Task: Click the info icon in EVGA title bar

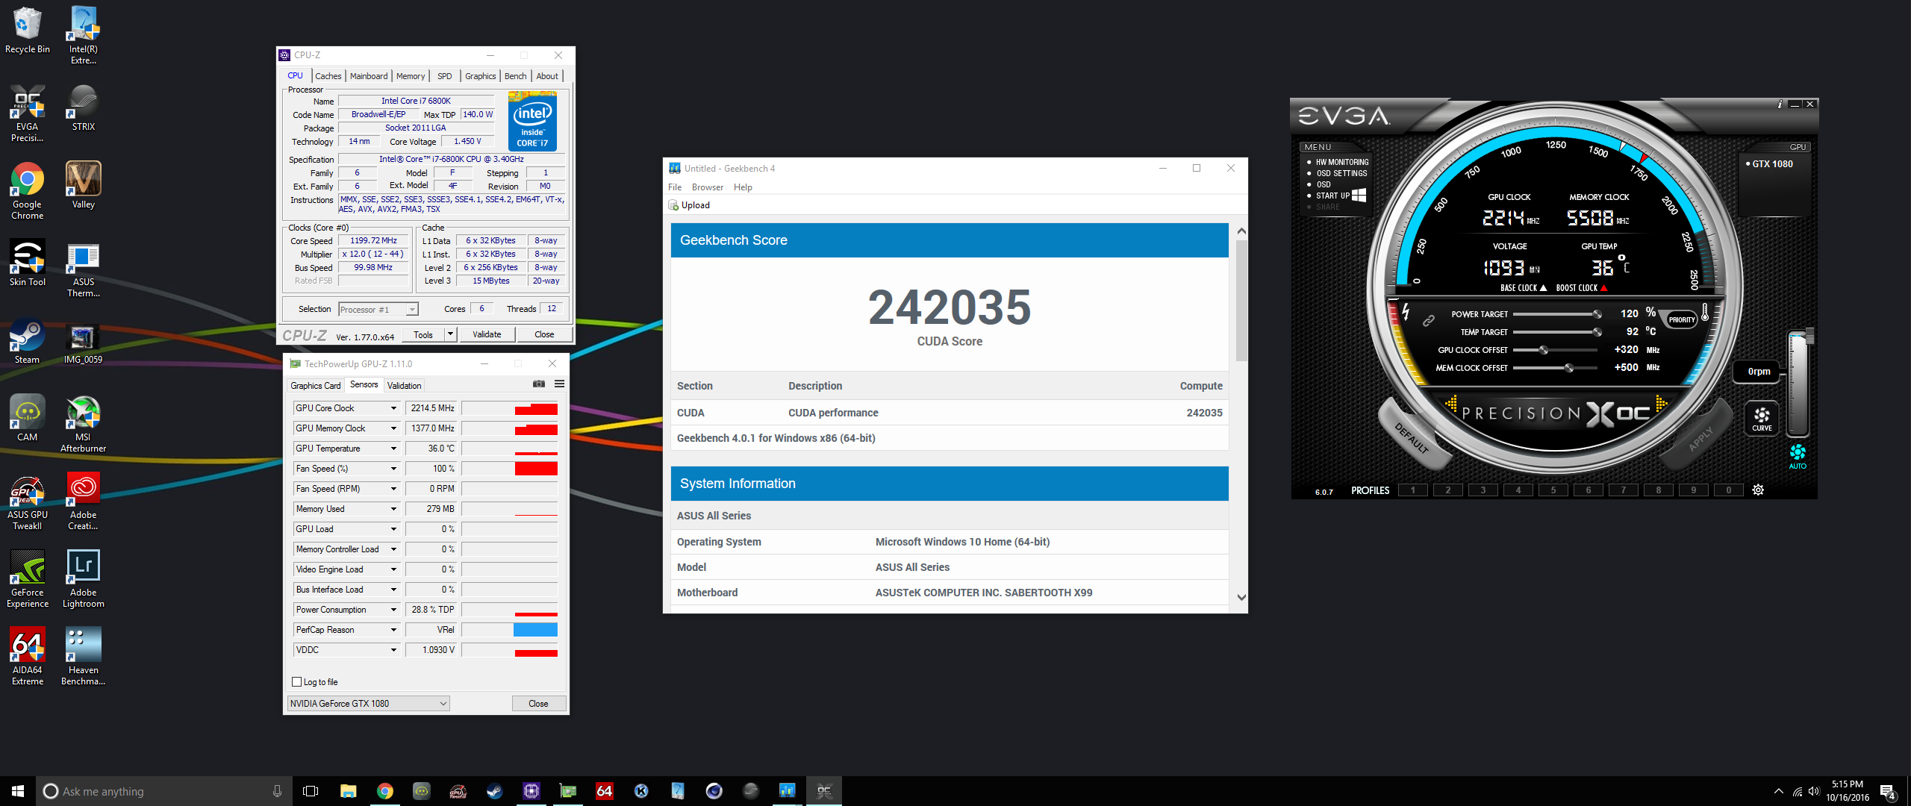Action: 1780,104
